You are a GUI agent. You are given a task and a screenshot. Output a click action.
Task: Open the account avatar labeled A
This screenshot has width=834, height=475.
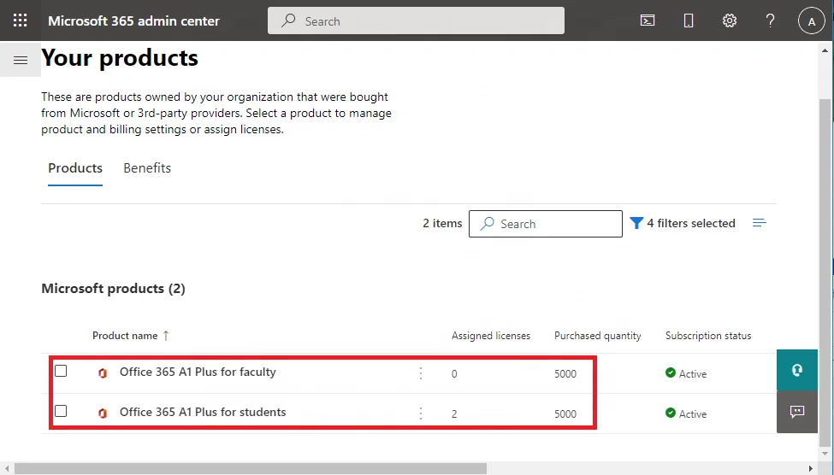pyautogui.click(x=811, y=21)
